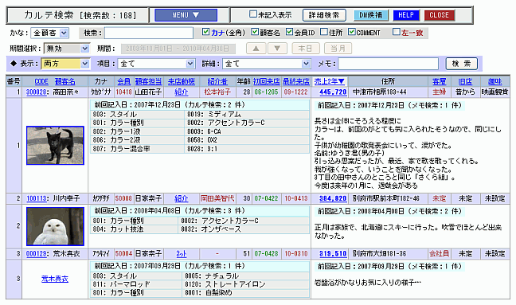The height and width of the screenshot is (305, 516).
Task: Open customer code 000129 link
Action: click(x=36, y=254)
